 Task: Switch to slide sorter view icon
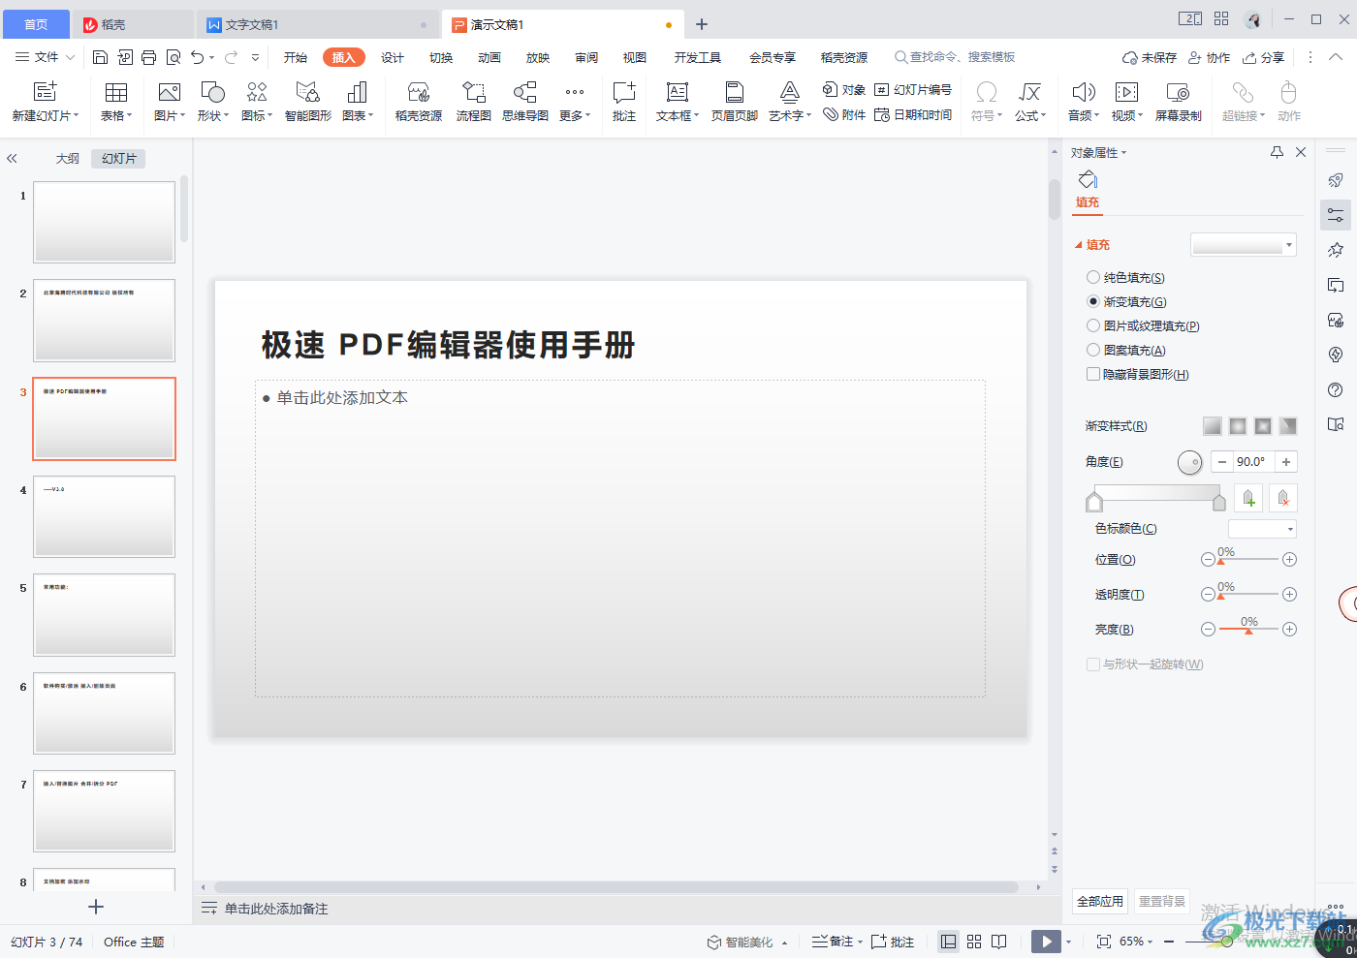pyautogui.click(x=974, y=942)
